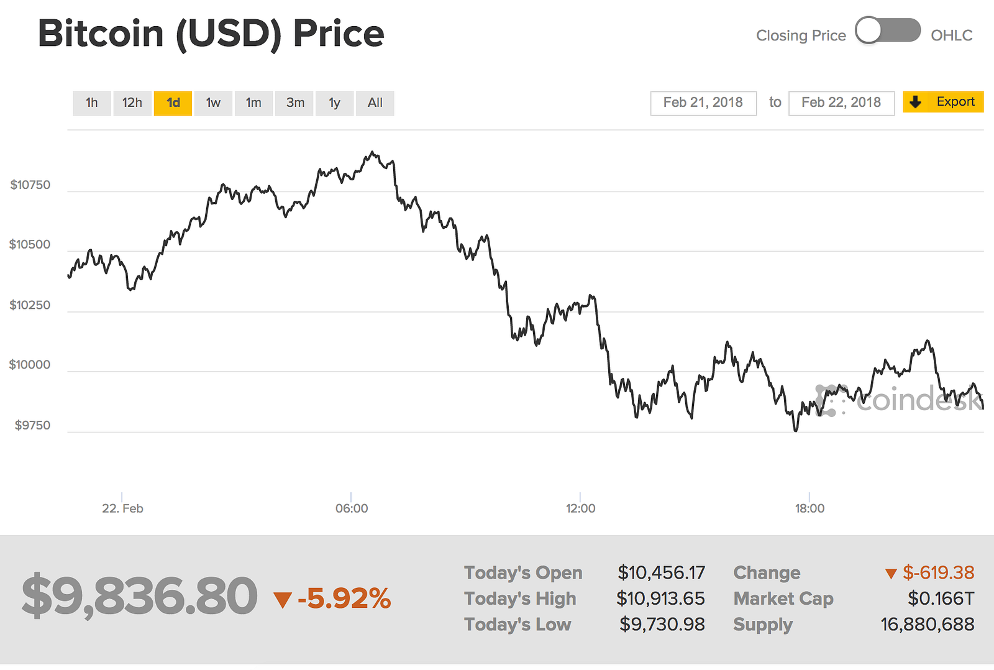This screenshot has width=994, height=670.
Task: Select the 1d time range tab
Action: click(173, 103)
